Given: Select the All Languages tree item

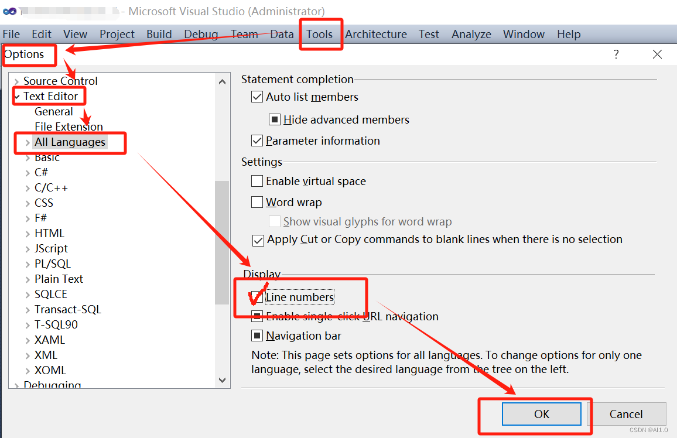Looking at the screenshot, I should click(x=70, y=142).
